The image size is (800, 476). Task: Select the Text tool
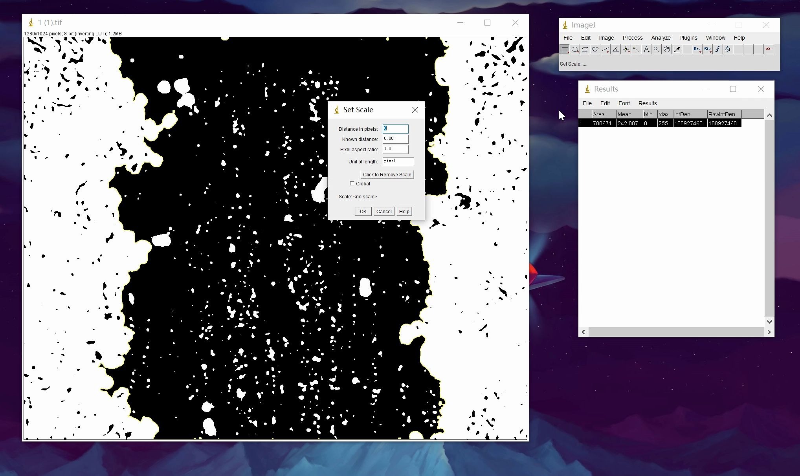[x=646, y=49]
